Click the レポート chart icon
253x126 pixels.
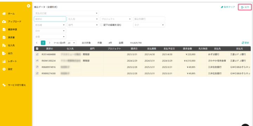tap(4, 61)
